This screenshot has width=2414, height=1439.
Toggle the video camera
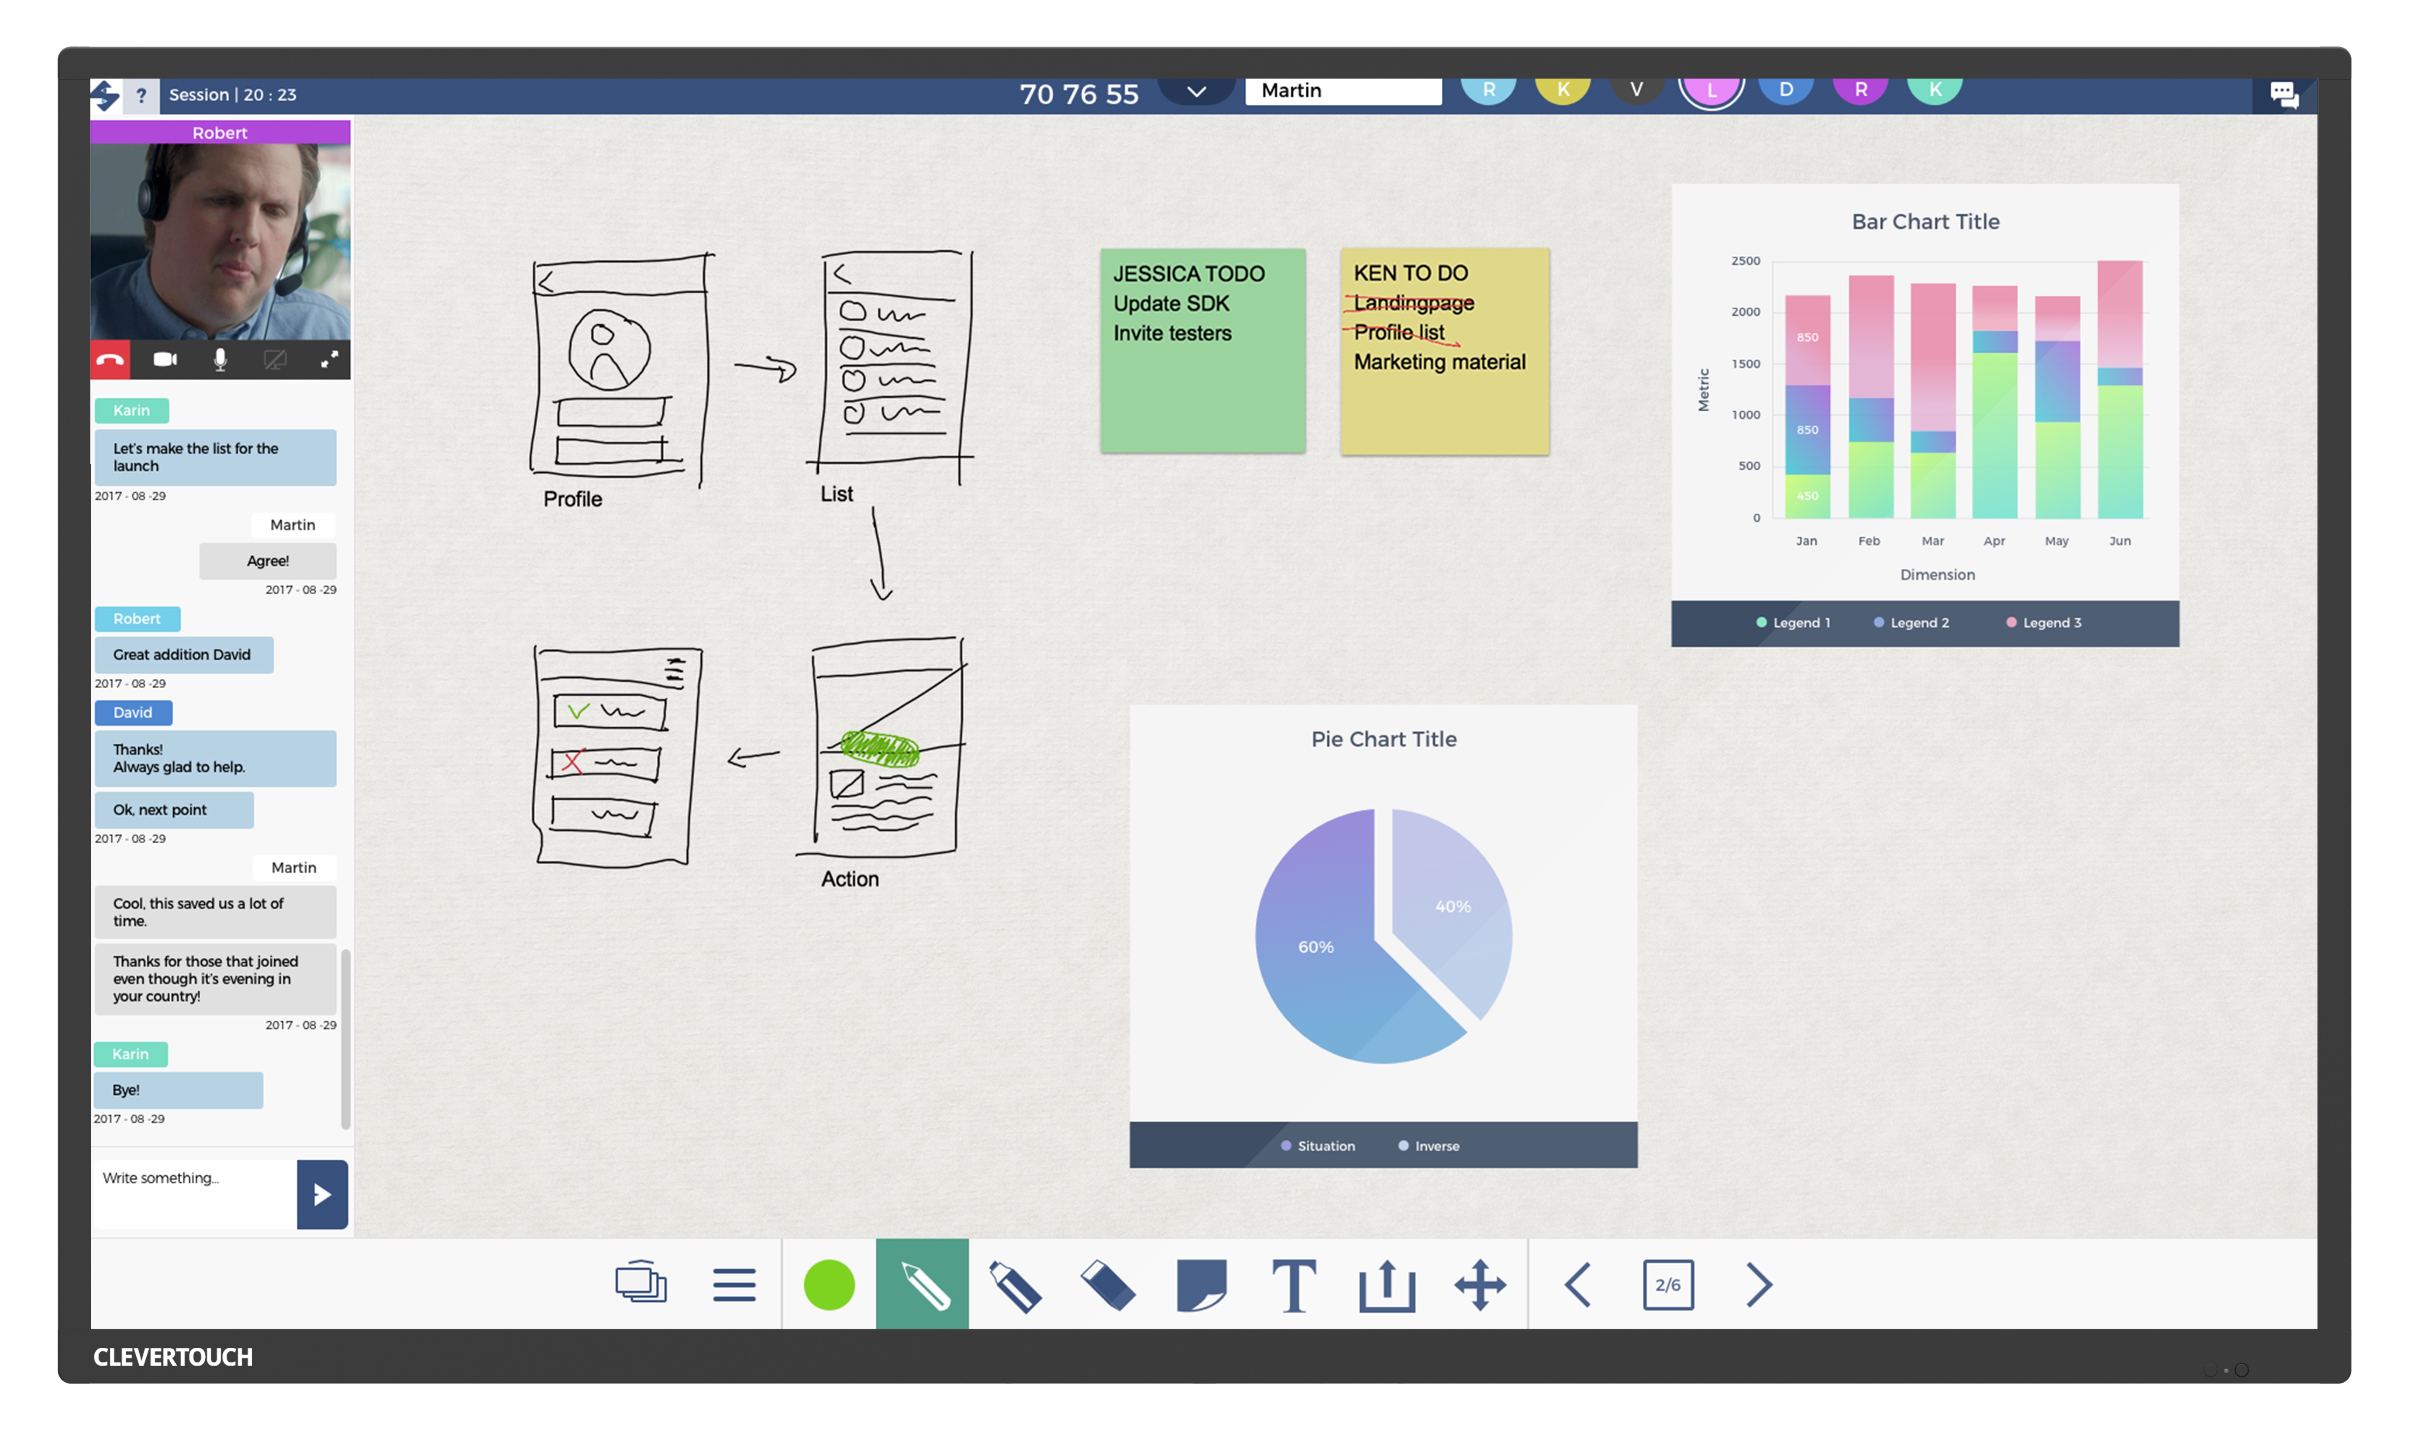[166, 360]
